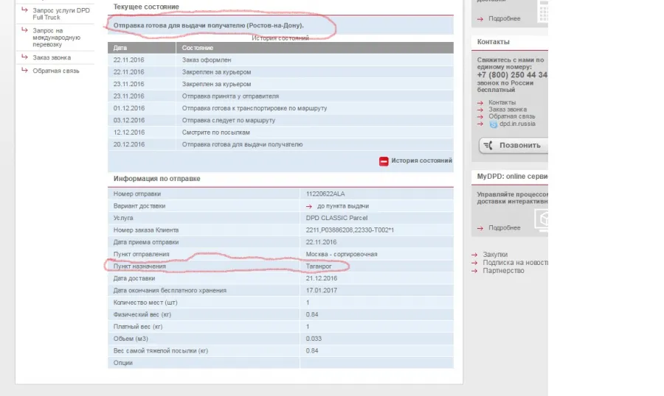Image resolution: width=664 pixels, height=396 pixels.
Task: Click Подробнее link in MyDPD panel
Action: [x=505, y=227]
